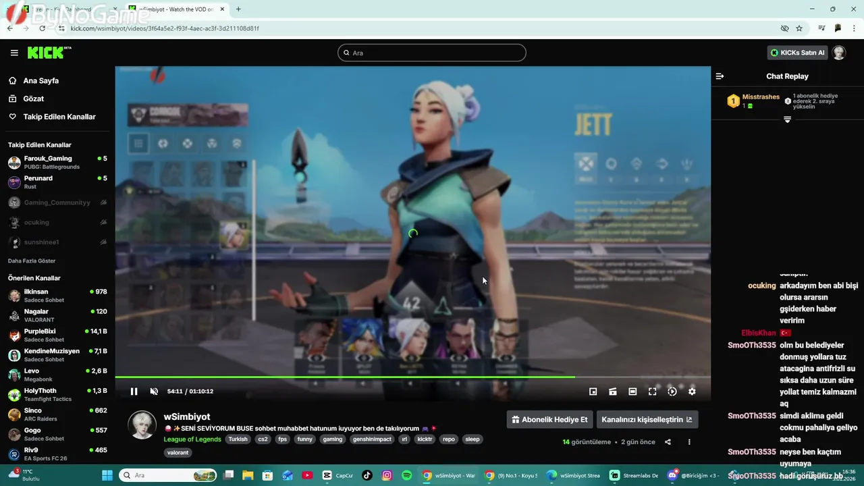Open the user profile avatar menu
Image resolution: width=864 pixels, height=486 pixels.
tap(839, 53)
